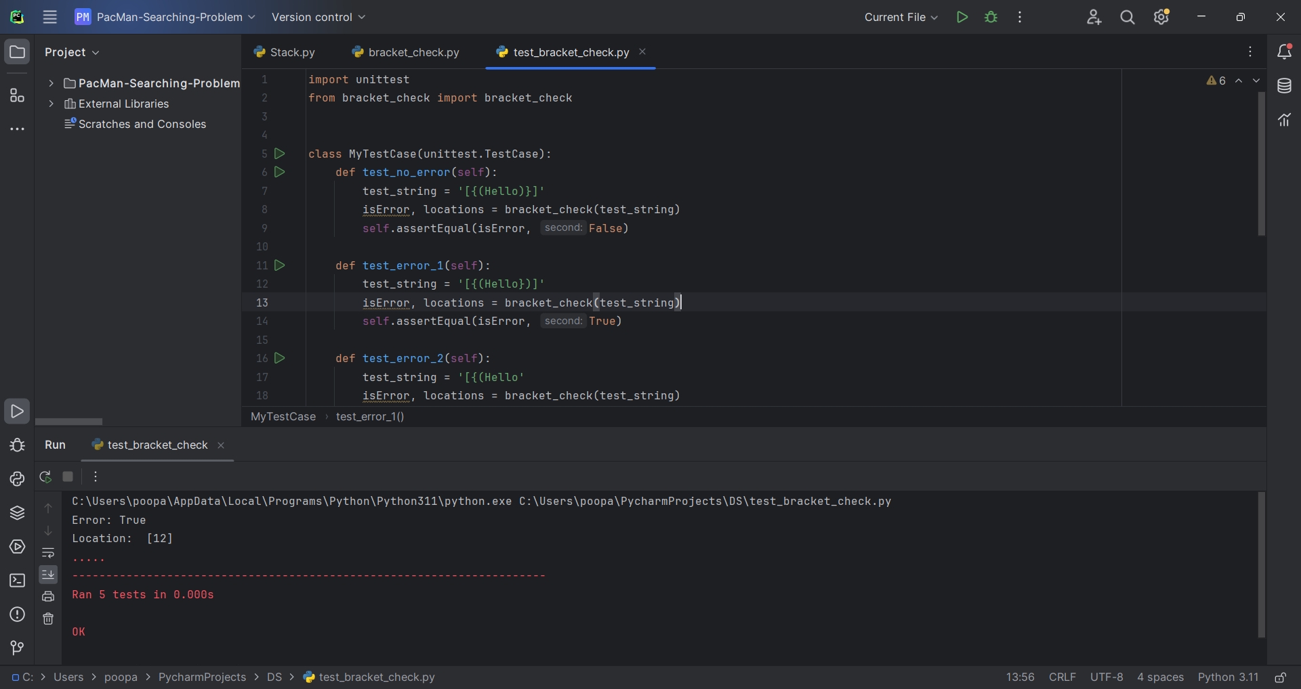1301x689 pixels.
Task: Open the Problems tool window
Action: pos(17,615)
